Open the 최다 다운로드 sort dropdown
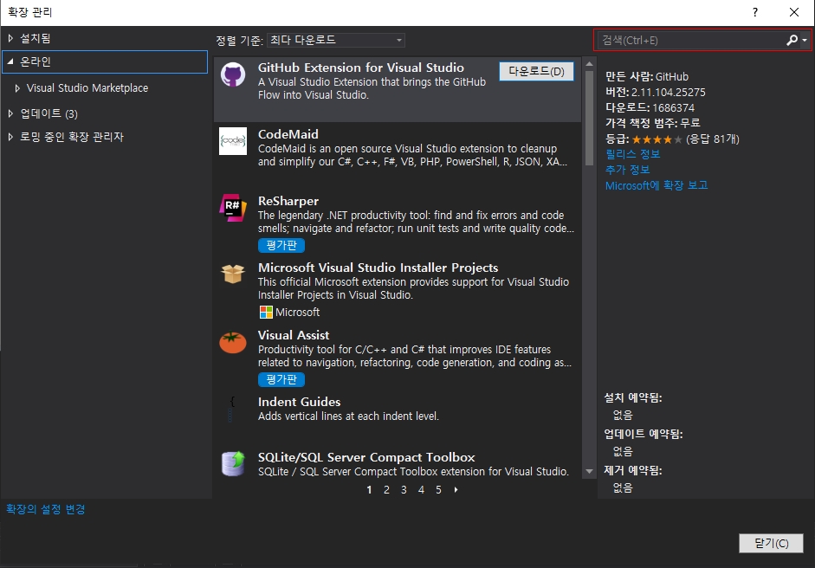This screenshot has width=815, height=568. click(336, 40)
